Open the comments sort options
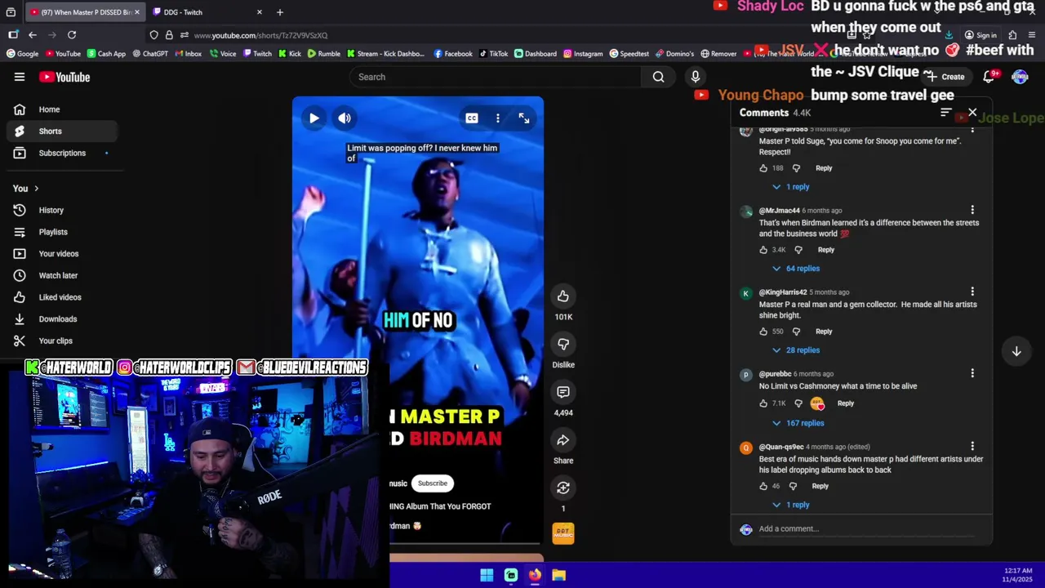 946,113
